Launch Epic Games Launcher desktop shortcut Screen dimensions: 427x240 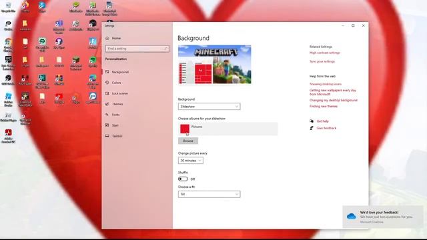coord(8,63)
